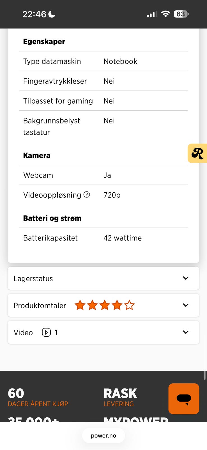This screenshot has width=207, height=450.
Task: Tap the status bar clock 22:46
Action: click(34, 14)
